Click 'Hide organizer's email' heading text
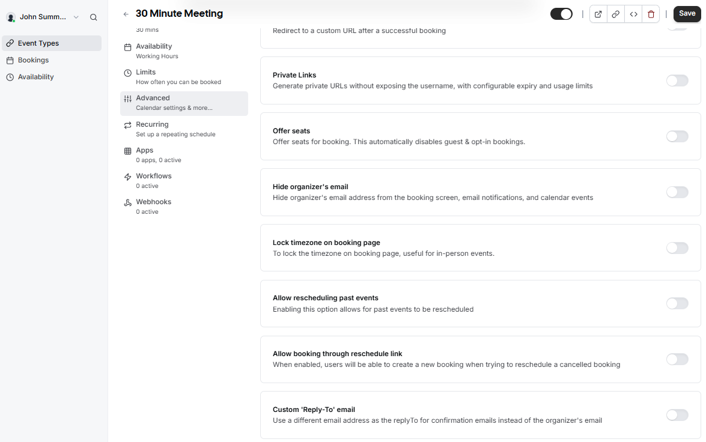 [x=311, y=187]
